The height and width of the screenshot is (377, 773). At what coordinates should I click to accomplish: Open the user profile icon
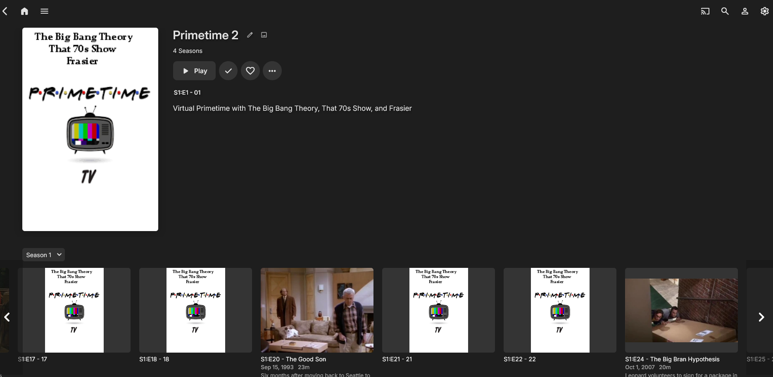click(x=744, y=11)
